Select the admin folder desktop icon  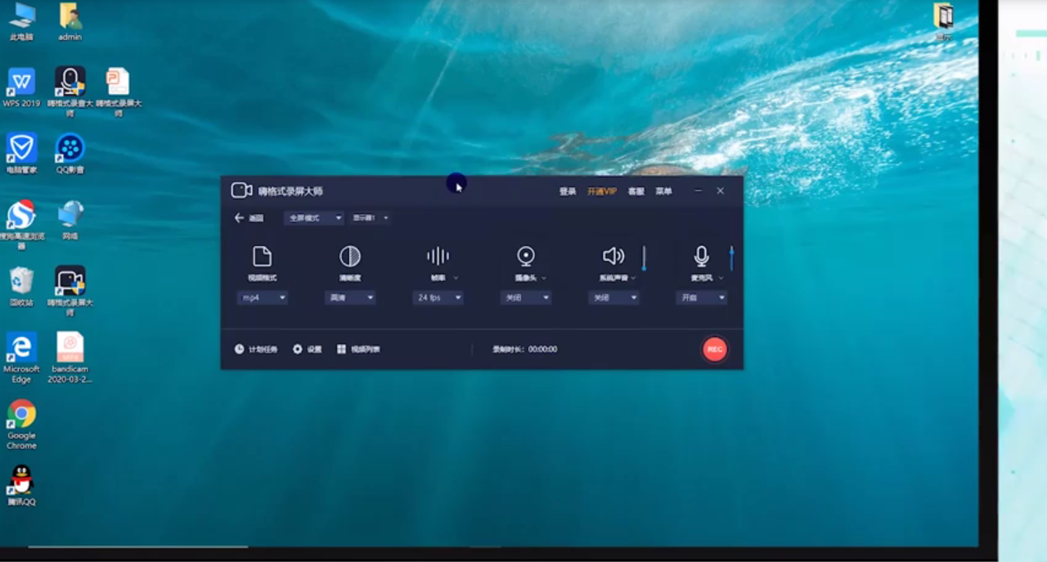pyautogui.click(x=70, y=22)
